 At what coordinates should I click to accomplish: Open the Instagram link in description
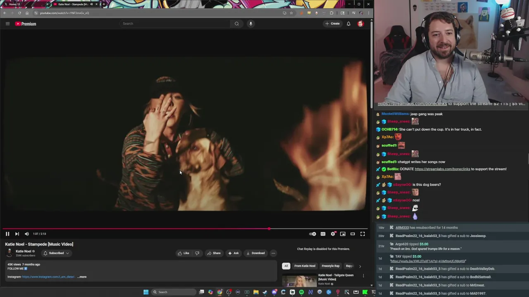[x=48, y=277]
